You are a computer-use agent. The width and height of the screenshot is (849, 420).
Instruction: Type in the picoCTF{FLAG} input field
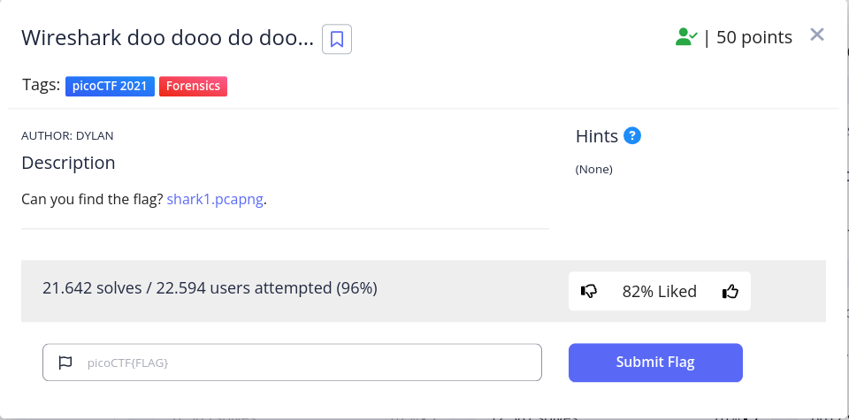tap(301, 363)
